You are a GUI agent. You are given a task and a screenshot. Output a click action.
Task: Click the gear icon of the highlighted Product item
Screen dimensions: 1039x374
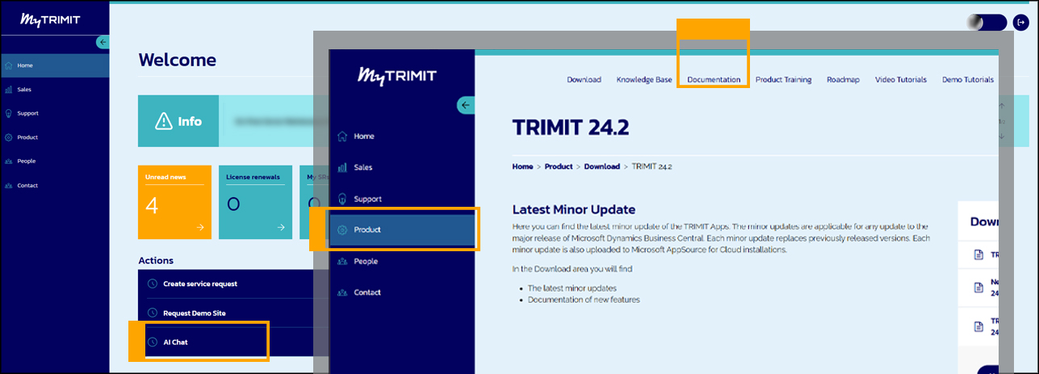click(x=342, y=230)
